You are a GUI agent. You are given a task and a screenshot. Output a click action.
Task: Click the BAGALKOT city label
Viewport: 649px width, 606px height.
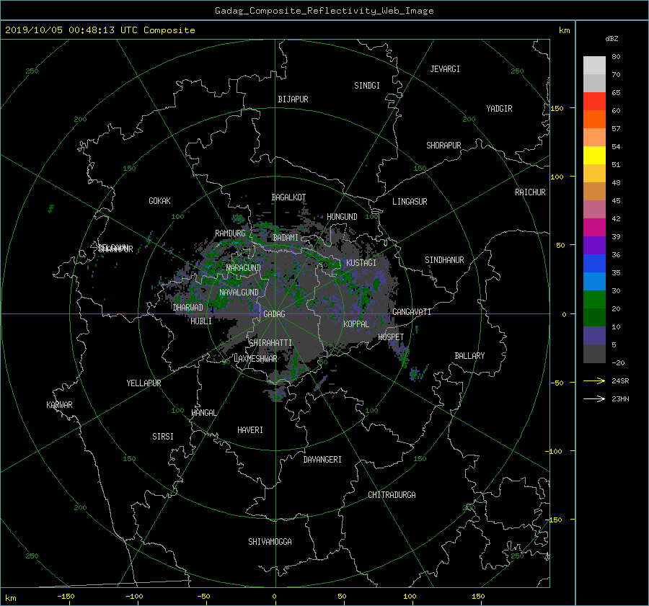click(x=288, y=197)
